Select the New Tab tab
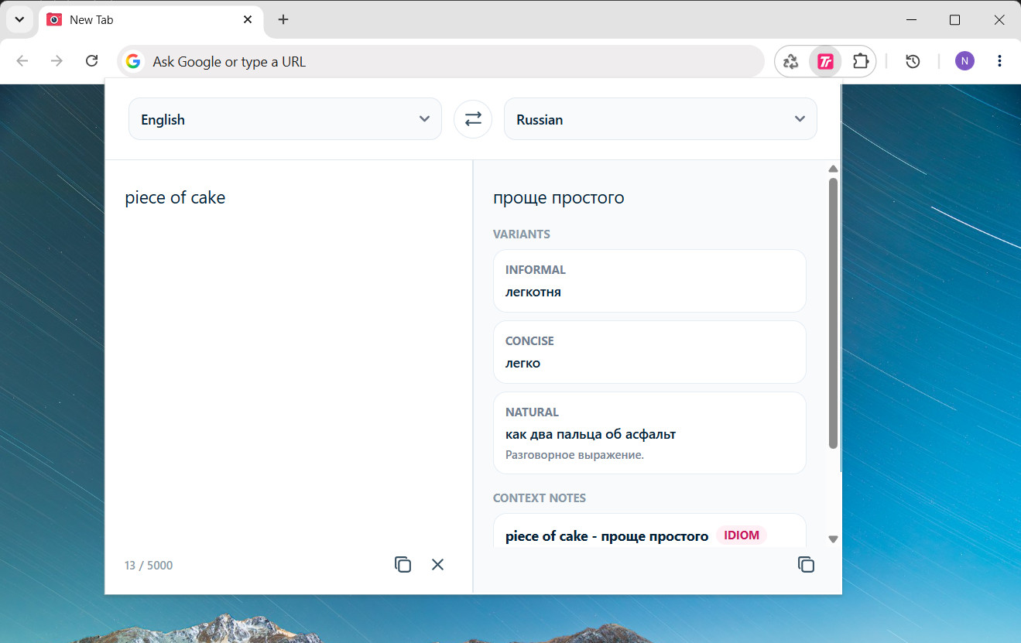 [151, 19]
